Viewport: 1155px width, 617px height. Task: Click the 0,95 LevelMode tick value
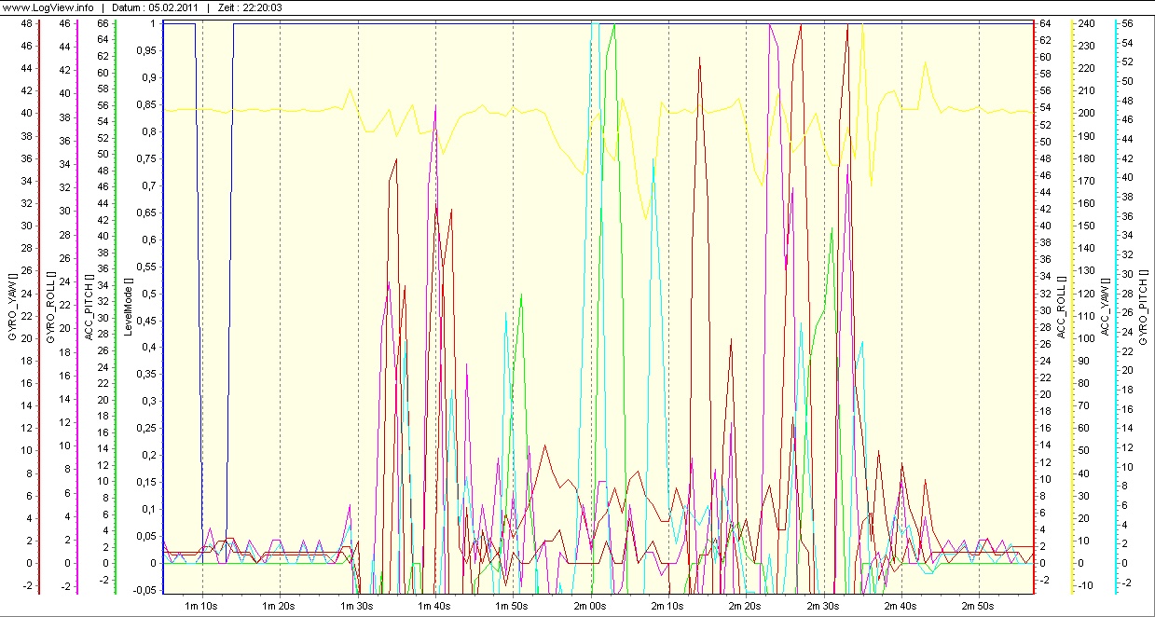click(148, 50)
